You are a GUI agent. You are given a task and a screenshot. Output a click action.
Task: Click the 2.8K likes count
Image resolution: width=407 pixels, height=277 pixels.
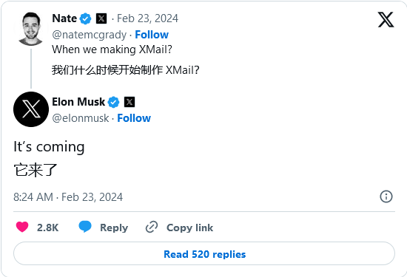[48, 228]
